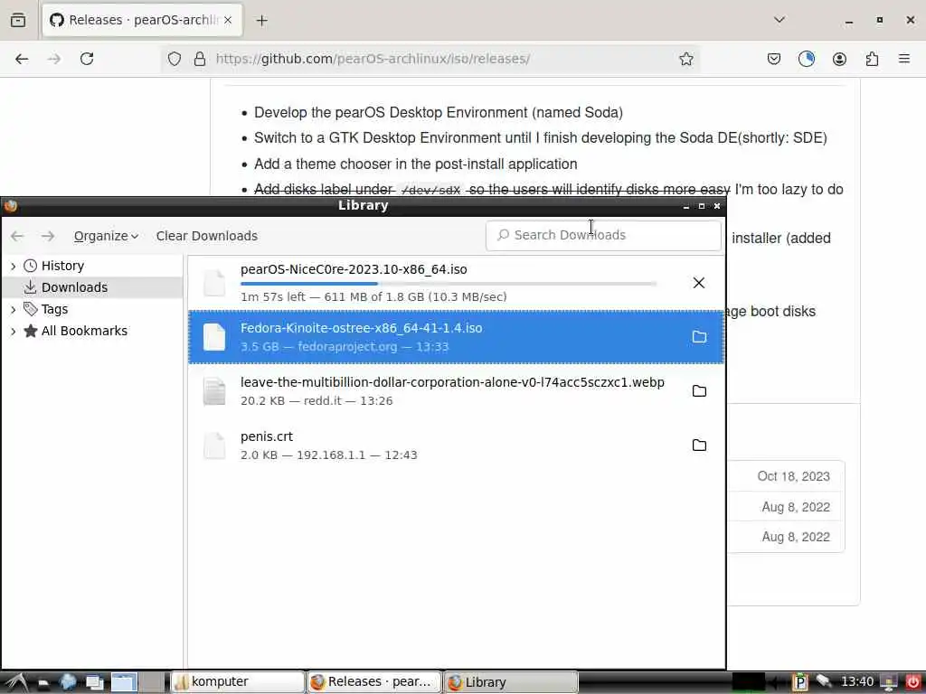926x694 pixels.
Task: Select the Fedora-Kinoite-ostree iso entry
Action: coord(456,337)
